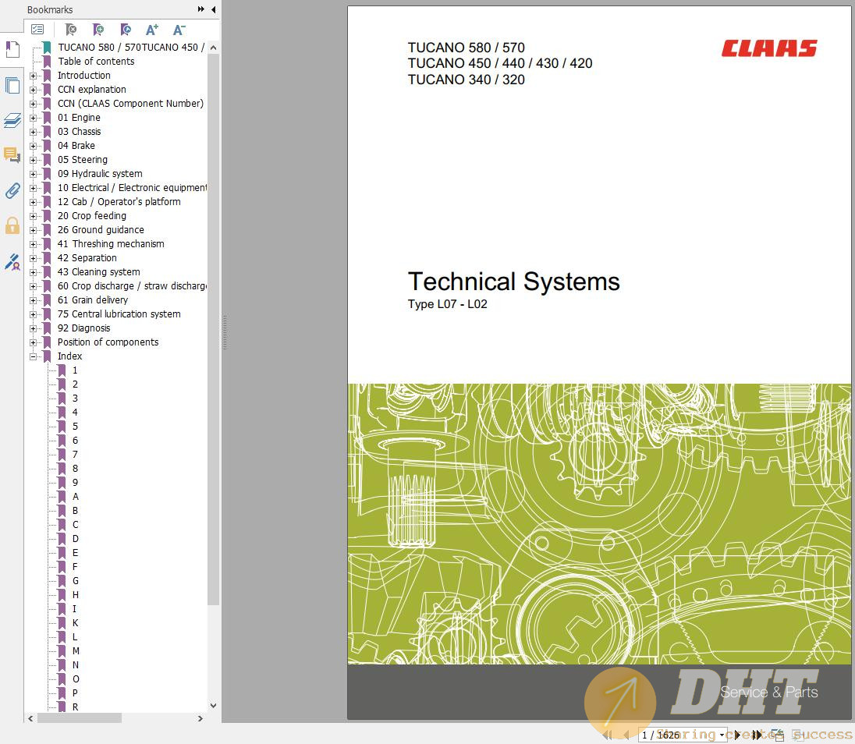855x744 pixels.
Task: Select Index entry 'P'
Action: point(75,693)
